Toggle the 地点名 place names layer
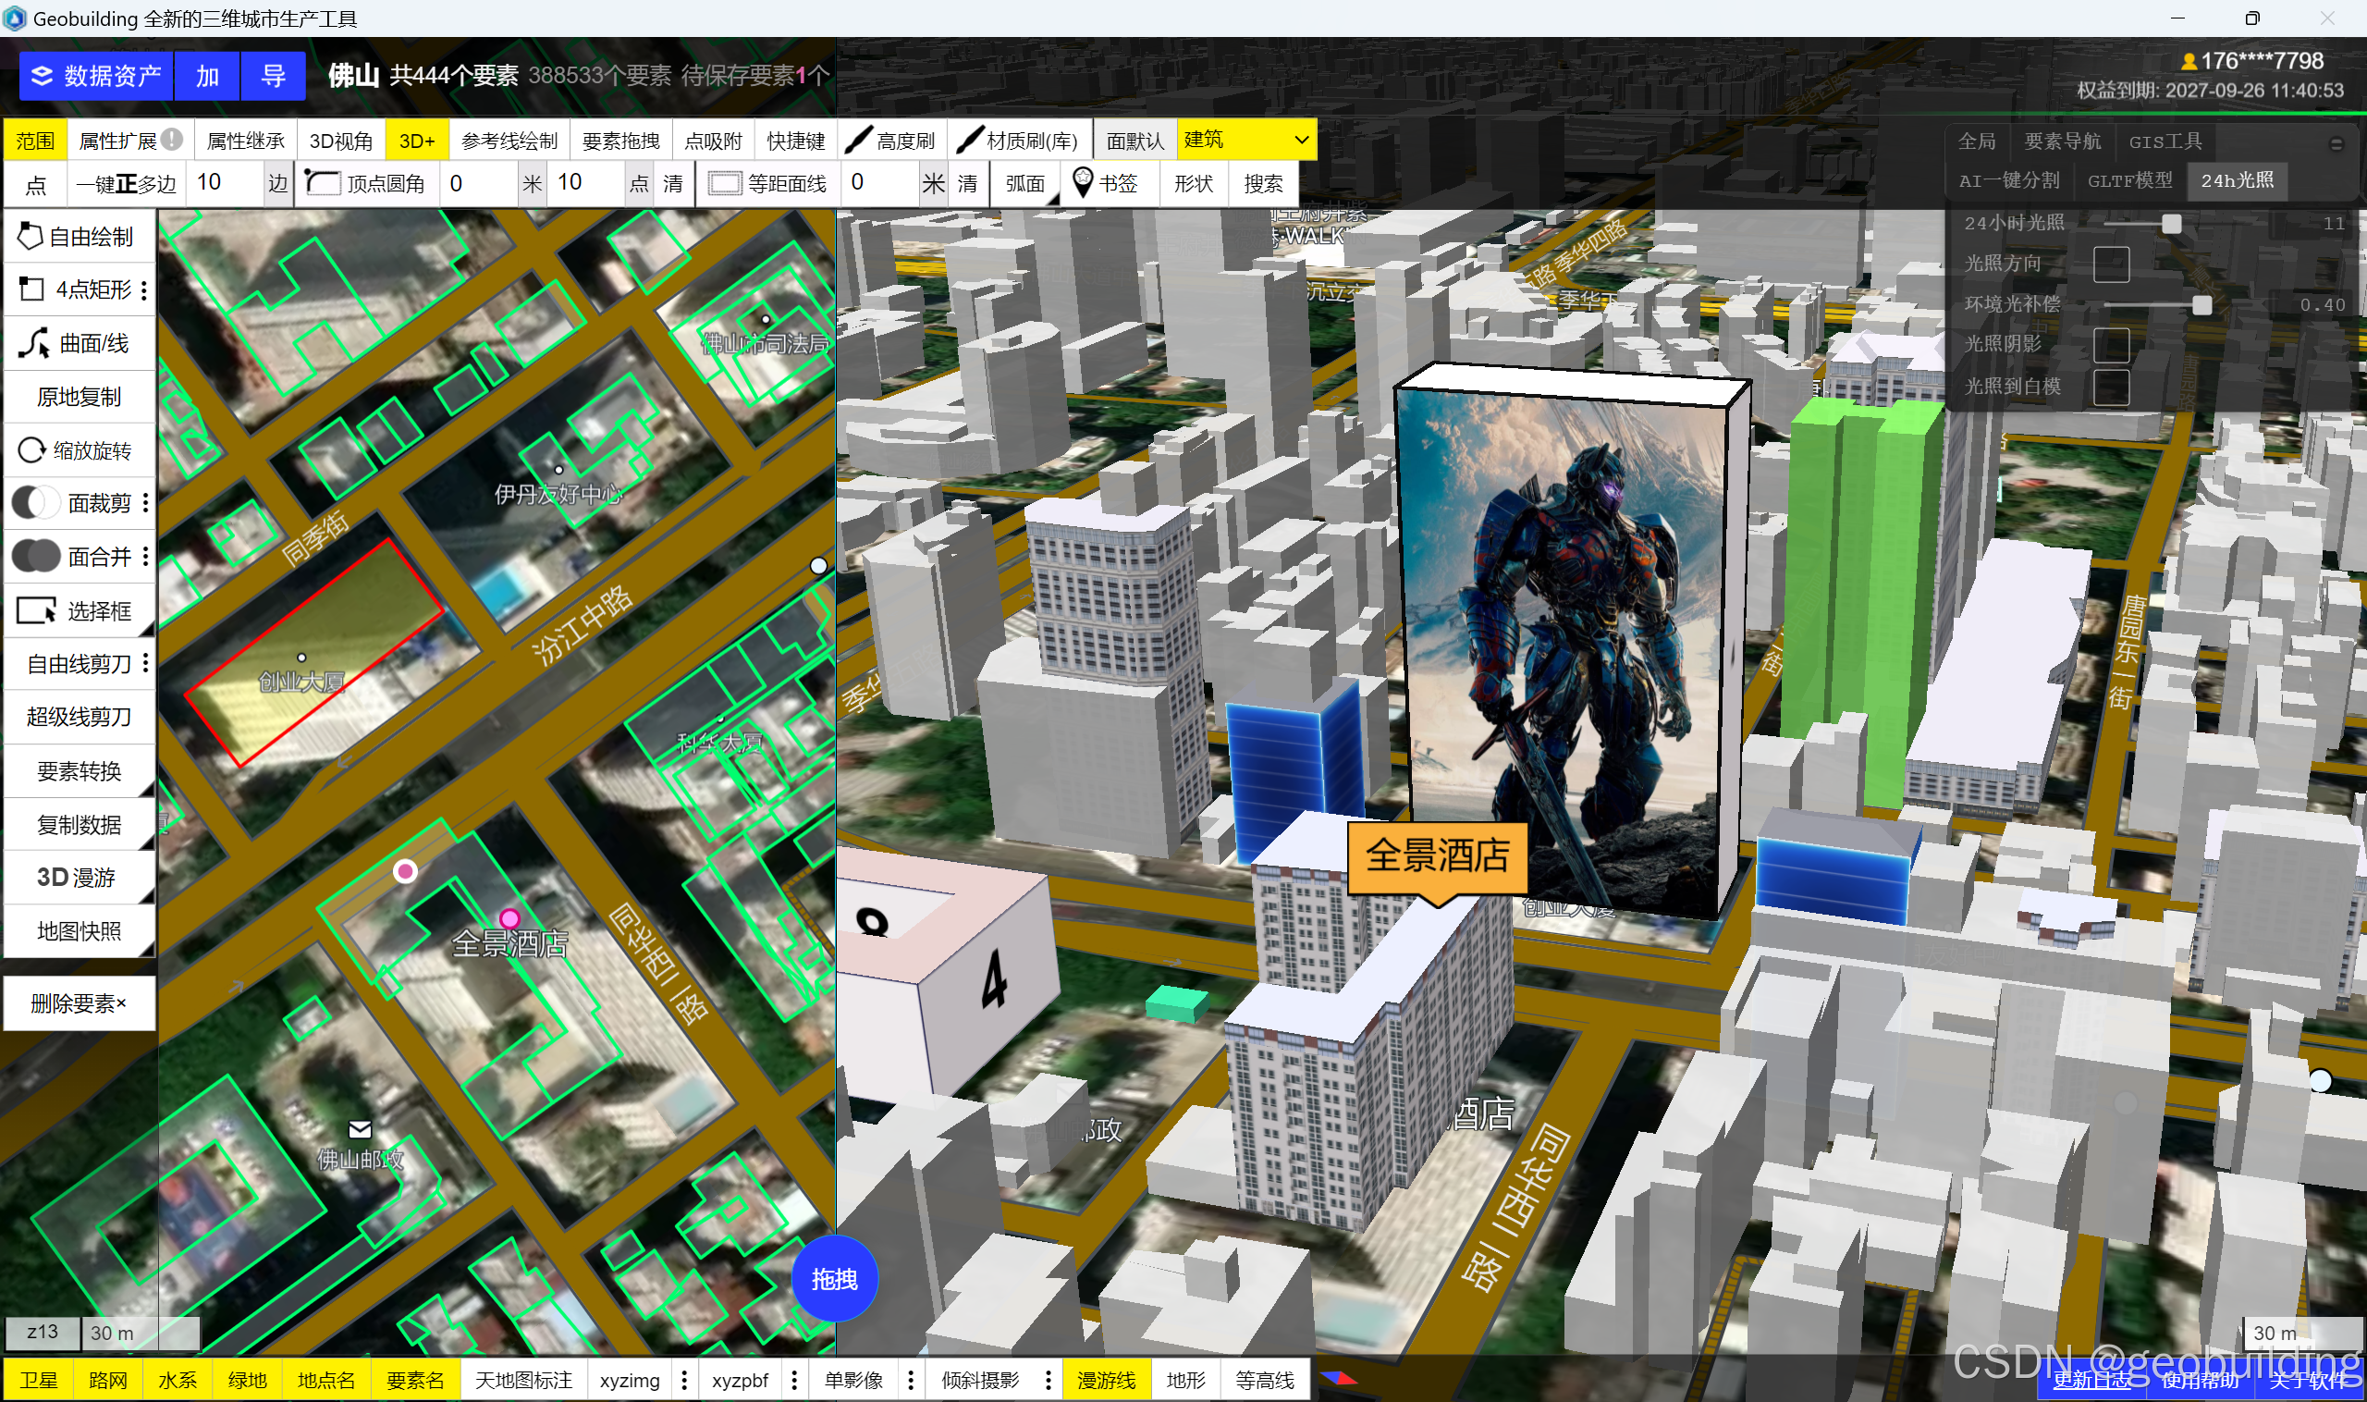Image resolution: width=2367 pixels, height=1402 pixels. pyautogui.click(x=325, y=1379)
